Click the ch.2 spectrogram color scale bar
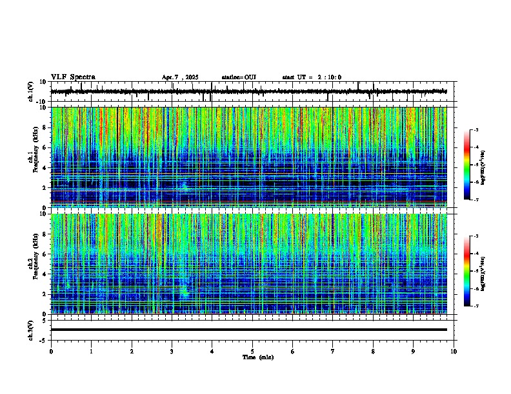This screenshot has height=394, width=511. tap(467, 271)
